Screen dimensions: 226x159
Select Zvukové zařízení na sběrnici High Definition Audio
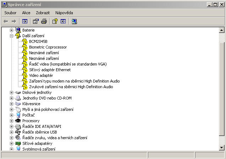click(71, 87)
